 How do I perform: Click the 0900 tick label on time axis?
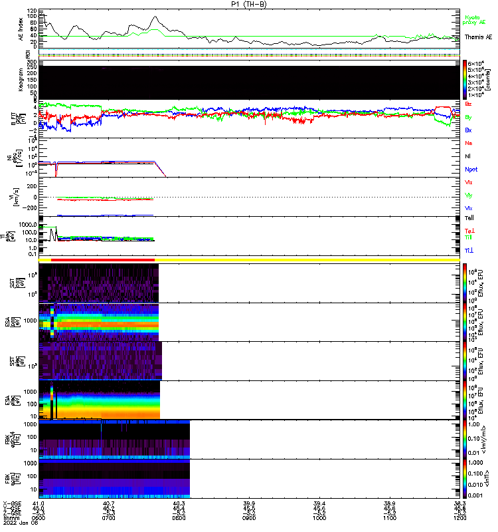(249, 519)
